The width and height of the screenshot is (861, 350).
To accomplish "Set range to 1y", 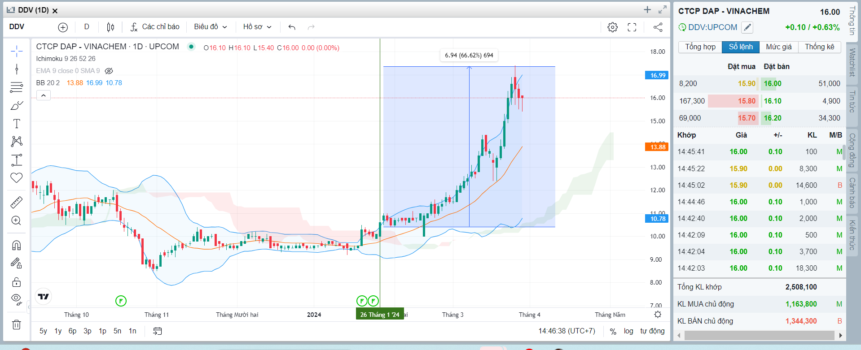I will pos(58,331).
